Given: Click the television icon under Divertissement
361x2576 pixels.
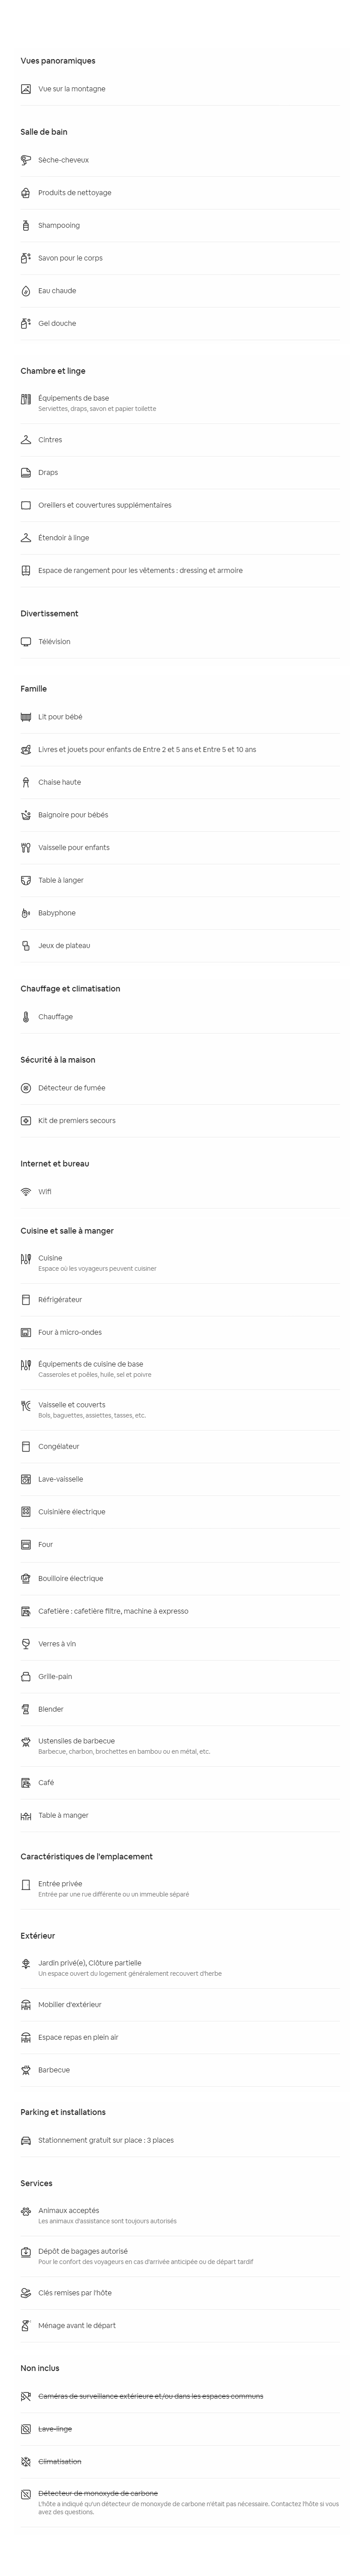Looking at the screenshot, I should point(26,642).
